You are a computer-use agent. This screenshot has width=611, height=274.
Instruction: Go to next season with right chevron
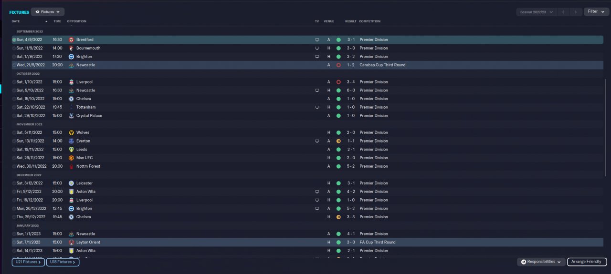(577, 12)
